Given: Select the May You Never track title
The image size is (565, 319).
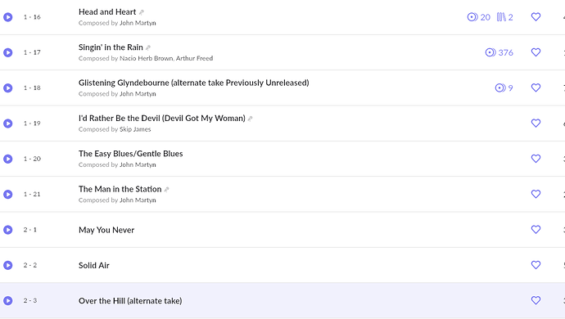Looking at the screenshot, I should (106, 230).
